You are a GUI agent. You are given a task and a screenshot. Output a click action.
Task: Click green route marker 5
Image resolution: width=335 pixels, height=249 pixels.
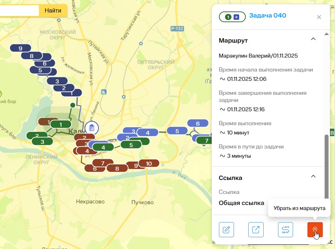coord(131,145)
